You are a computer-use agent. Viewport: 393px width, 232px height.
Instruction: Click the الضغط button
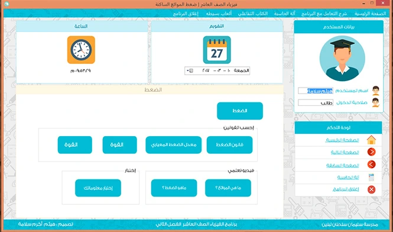click(x=240, y=111)
